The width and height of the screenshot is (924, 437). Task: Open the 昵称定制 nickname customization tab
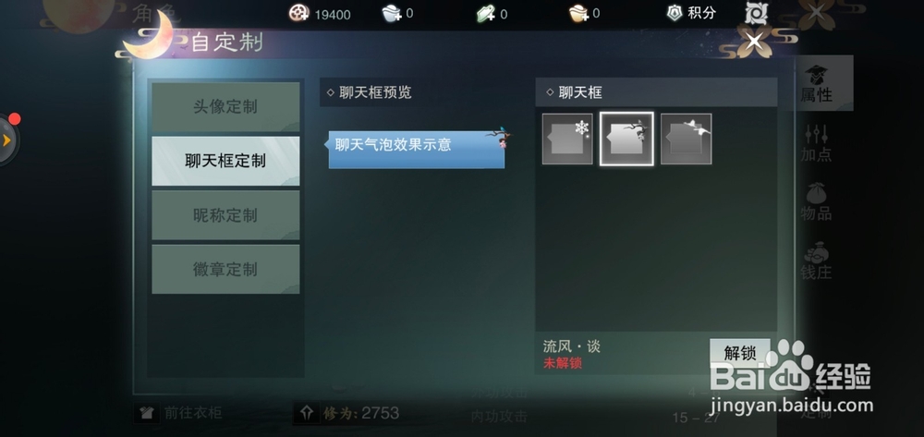(x=225, y=215)
